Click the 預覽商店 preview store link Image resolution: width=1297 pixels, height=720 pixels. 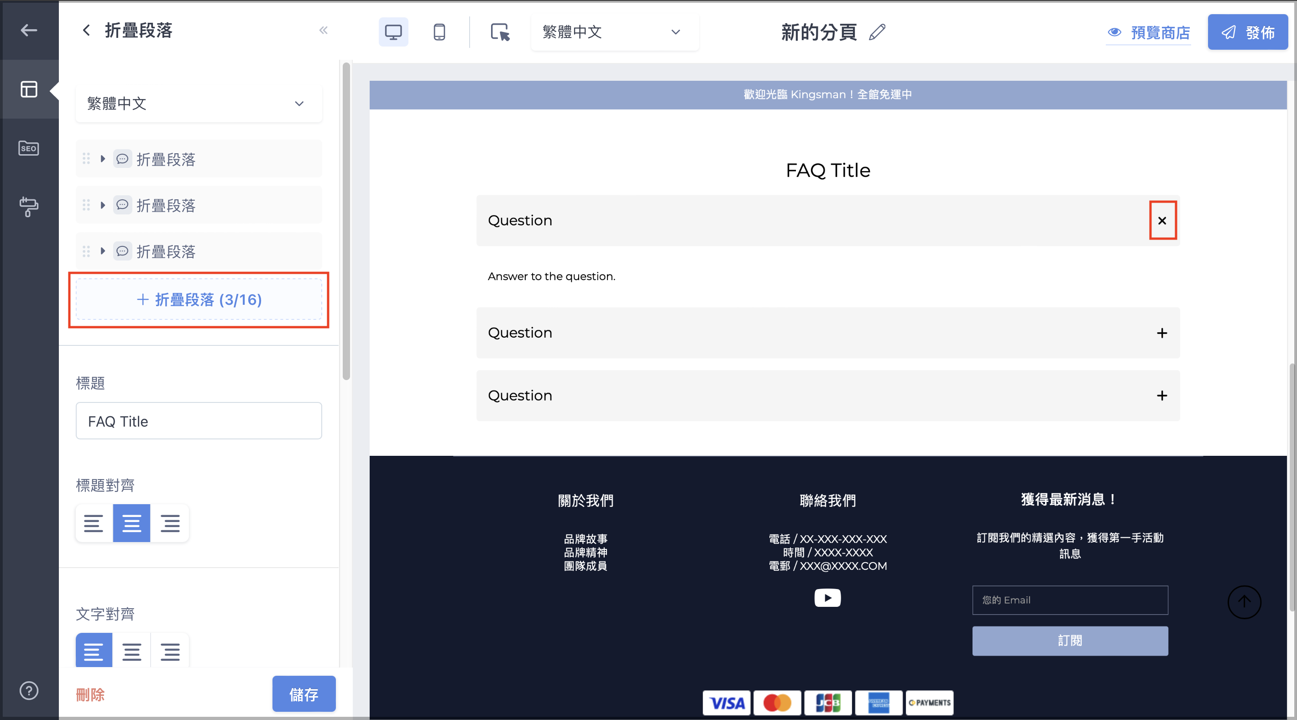pyautogui.click(x=1149, y=32)
